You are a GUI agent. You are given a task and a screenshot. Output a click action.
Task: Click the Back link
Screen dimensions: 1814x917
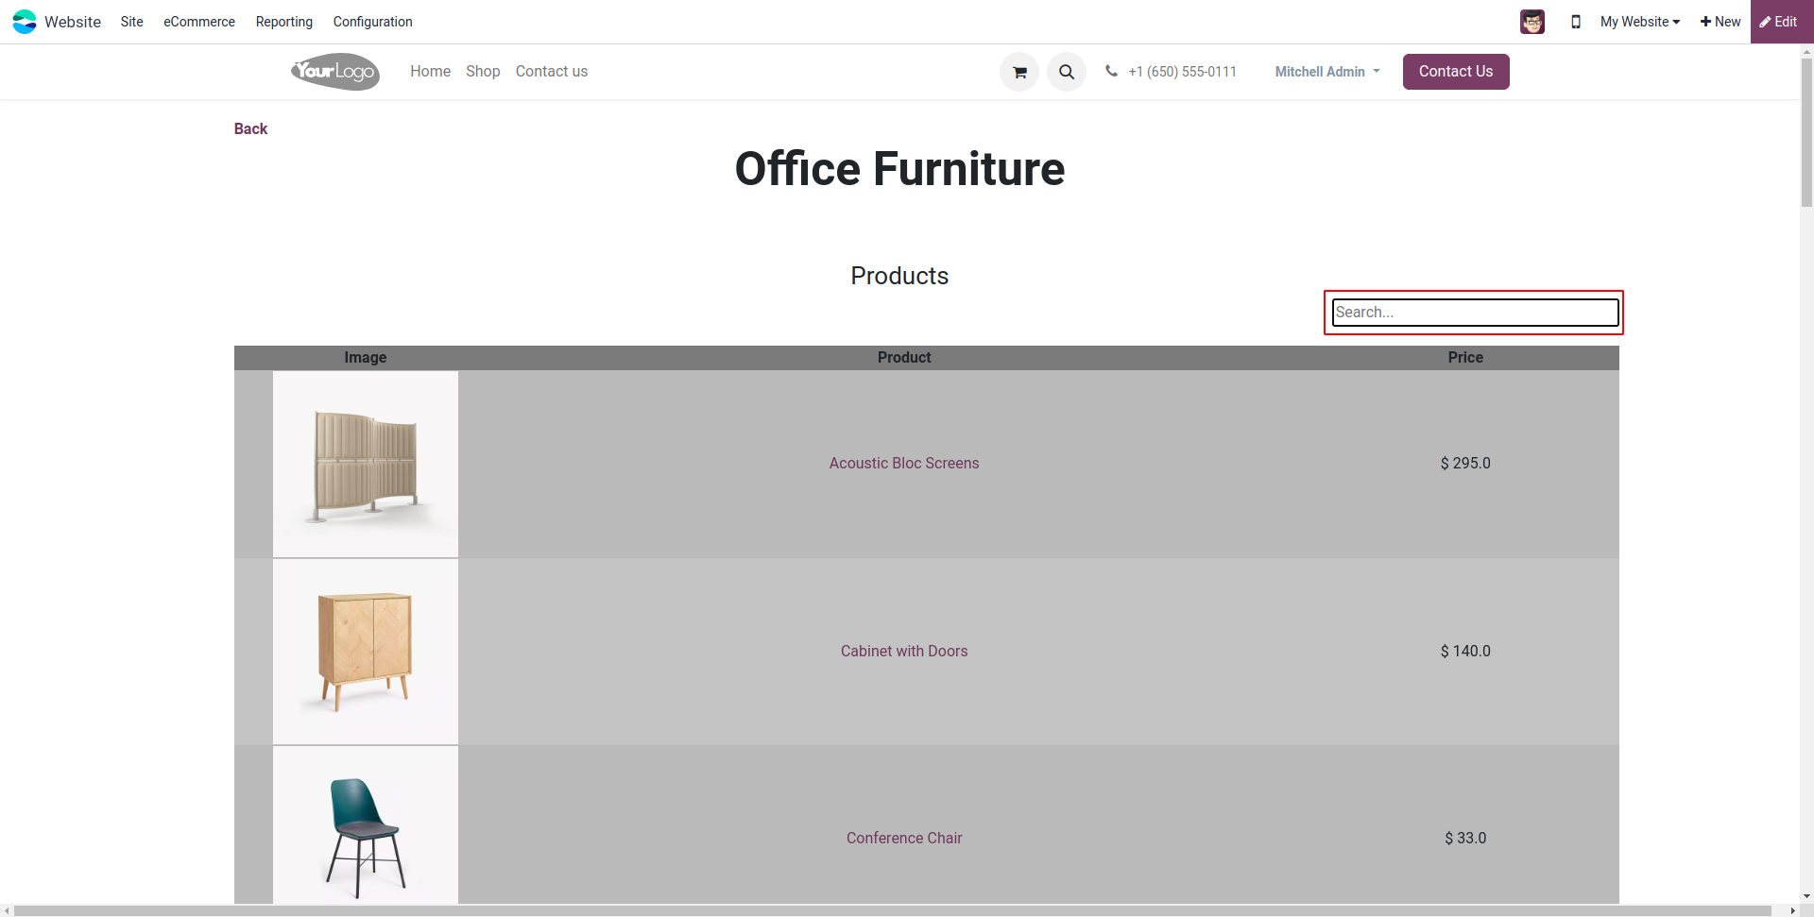[x=251, y=129]
